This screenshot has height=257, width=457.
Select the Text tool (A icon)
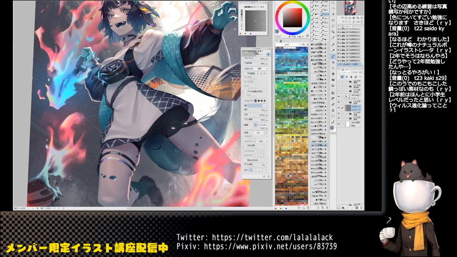point(333,110)
